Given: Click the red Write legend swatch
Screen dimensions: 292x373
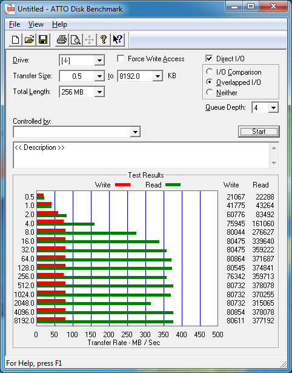Looking at the screenshot, I should click(x=122, y=185).
